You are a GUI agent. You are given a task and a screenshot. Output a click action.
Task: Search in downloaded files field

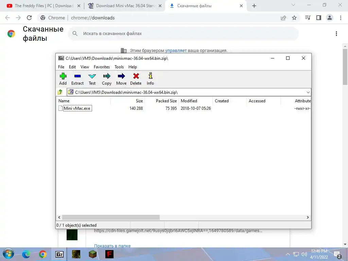click(x=183, y=34)
